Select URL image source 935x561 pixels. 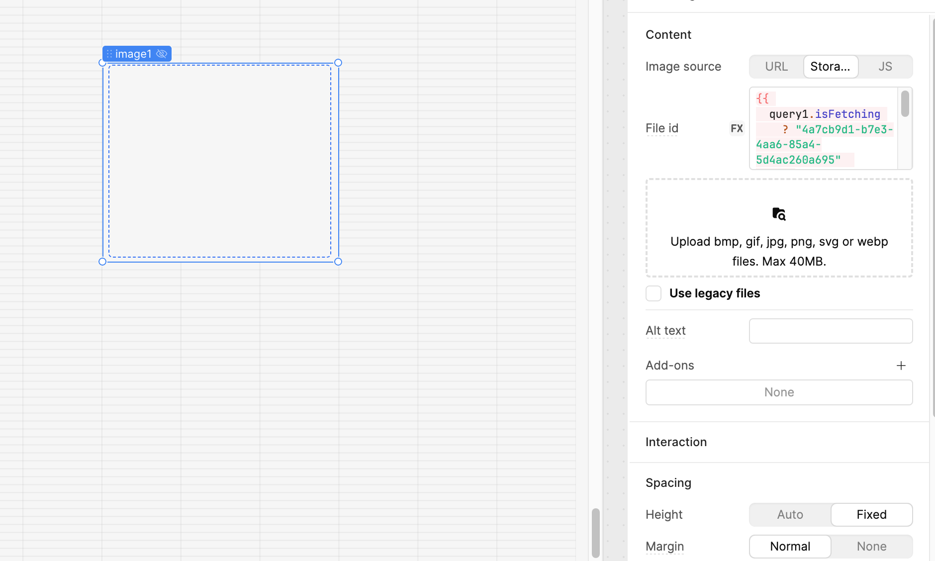(776, 67)
